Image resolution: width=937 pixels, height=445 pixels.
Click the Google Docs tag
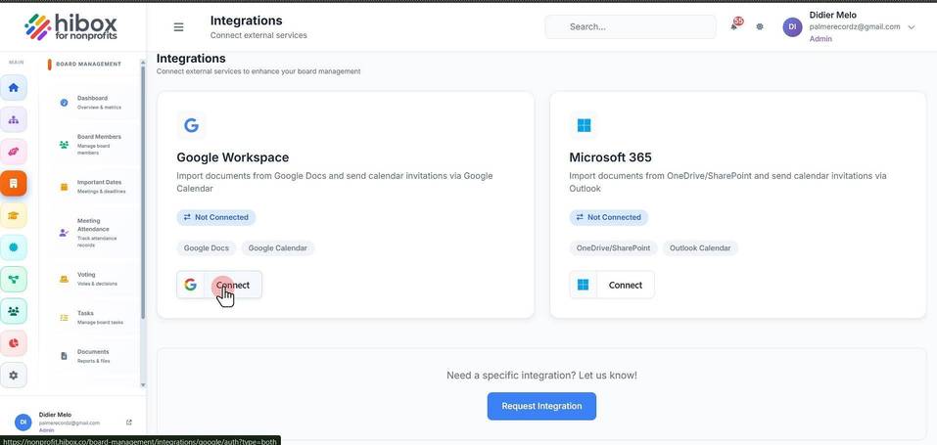click(x=207, y=247)
